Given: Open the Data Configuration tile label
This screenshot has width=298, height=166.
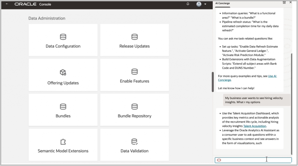Looking at the screenshot, I should [63, 46].
